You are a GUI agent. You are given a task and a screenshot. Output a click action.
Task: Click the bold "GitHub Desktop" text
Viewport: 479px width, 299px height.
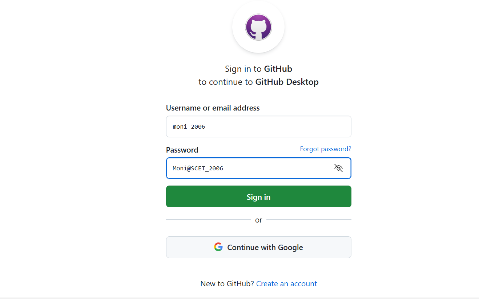(x=287, y=82)
